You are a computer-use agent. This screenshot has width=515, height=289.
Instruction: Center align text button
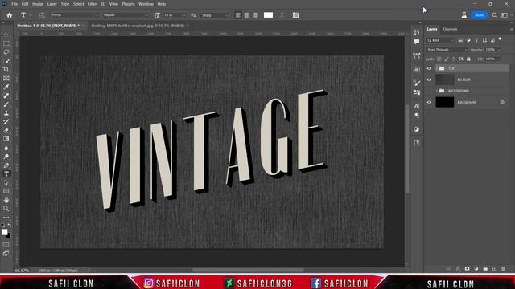(247, 15)
